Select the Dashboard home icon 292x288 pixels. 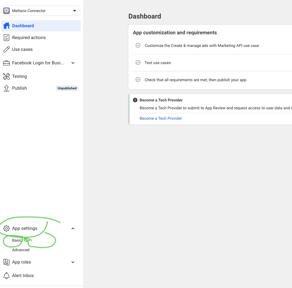(x=6, y=26)
